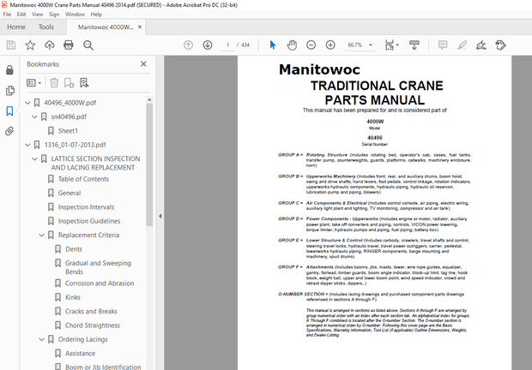Click the page number input field
Viewport: 532px width, 370px height.
(227, 45)
